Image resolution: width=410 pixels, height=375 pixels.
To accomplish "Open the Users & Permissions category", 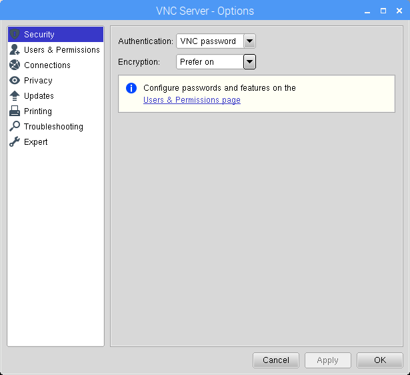I will pyautogui.click(x=55, y=49).
